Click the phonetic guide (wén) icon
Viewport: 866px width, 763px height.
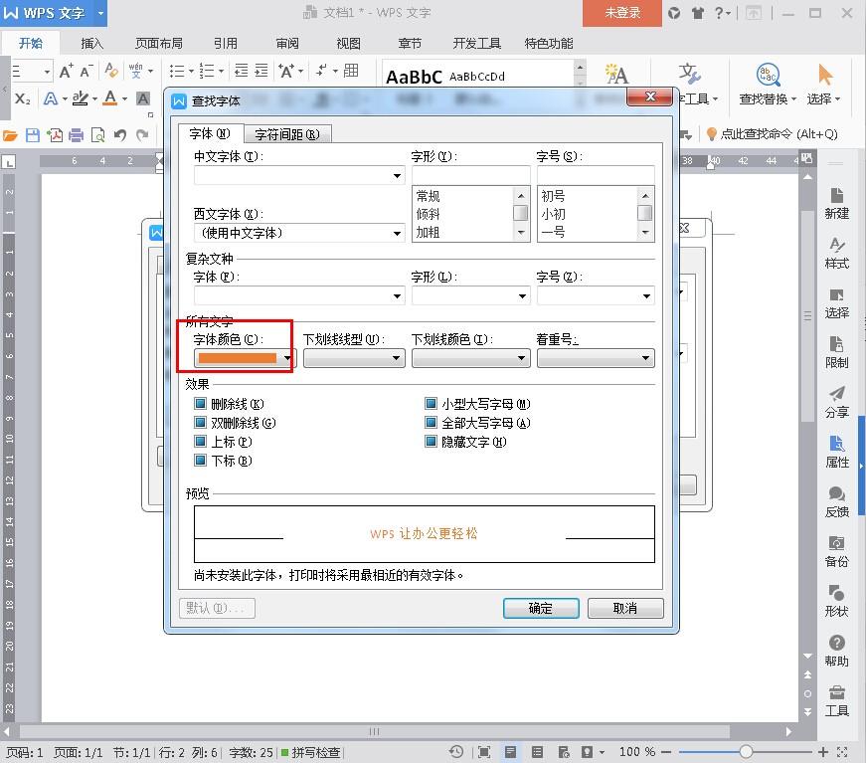136,71
